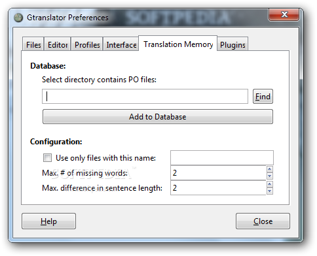Screen dimensions: 317x256
Task: Select the Profiles tab
Action: click(x=87, y=44)
